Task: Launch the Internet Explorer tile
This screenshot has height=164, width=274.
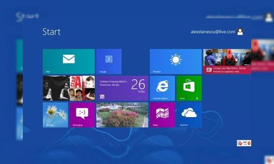Action: (x=162, y=88)
